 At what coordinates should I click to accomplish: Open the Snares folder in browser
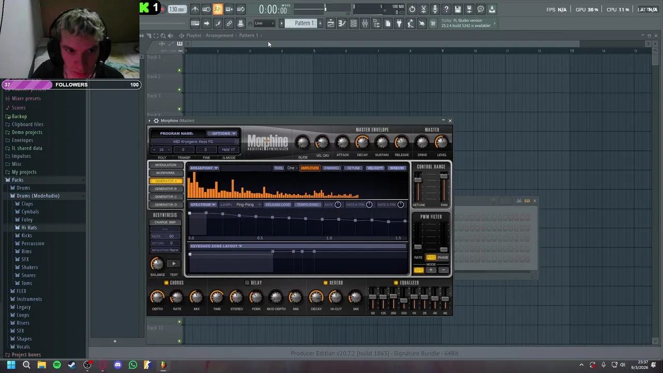28,275
